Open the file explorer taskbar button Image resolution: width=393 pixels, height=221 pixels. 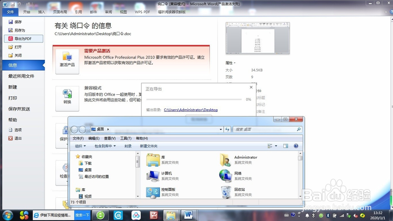point(171,215)
